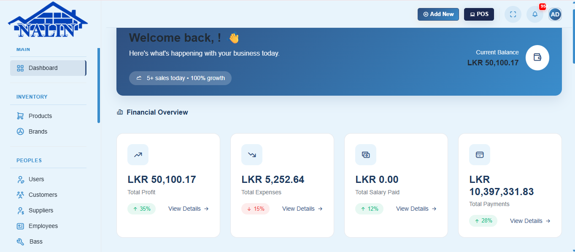Click the 35% growth badge
The width and height of the screenshot is (575, 252).
click(141, 209)
